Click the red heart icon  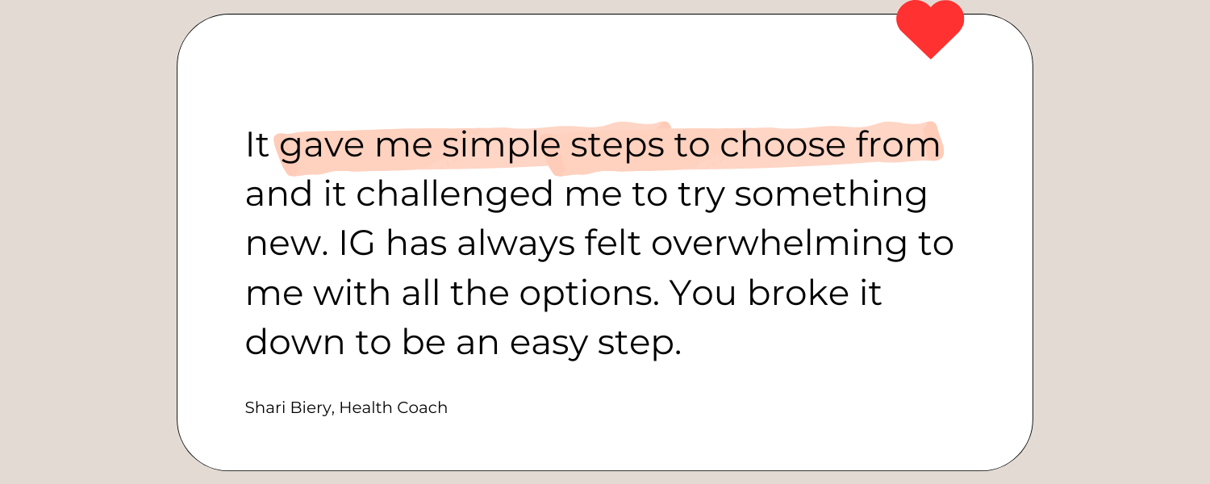point(930,28)
